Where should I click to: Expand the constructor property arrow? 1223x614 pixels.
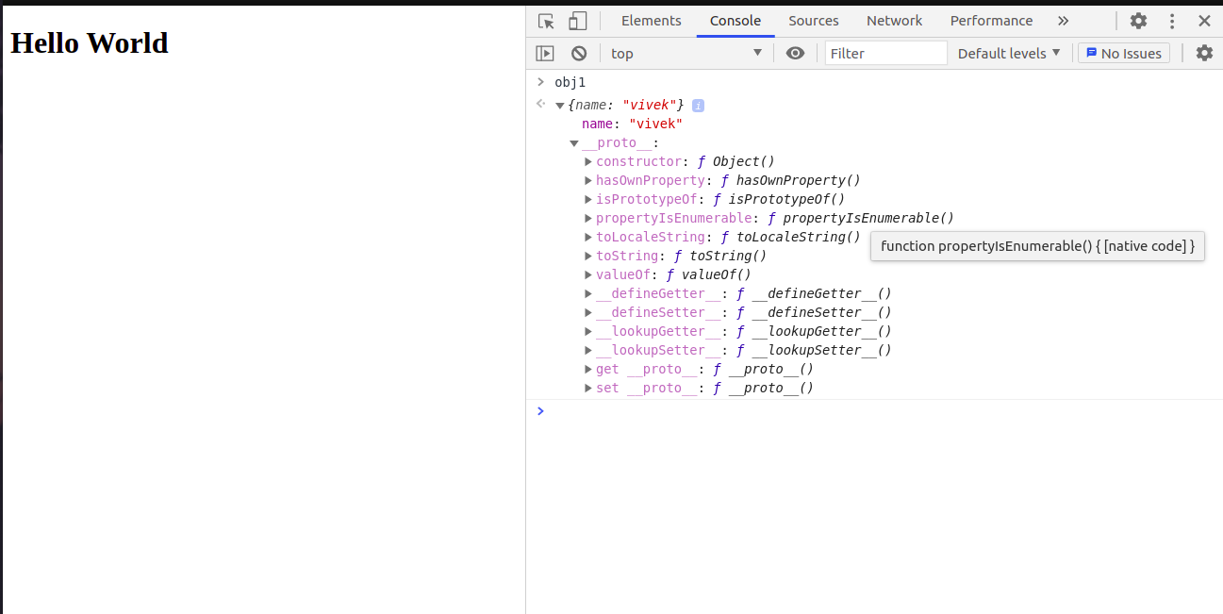(588, 162)
